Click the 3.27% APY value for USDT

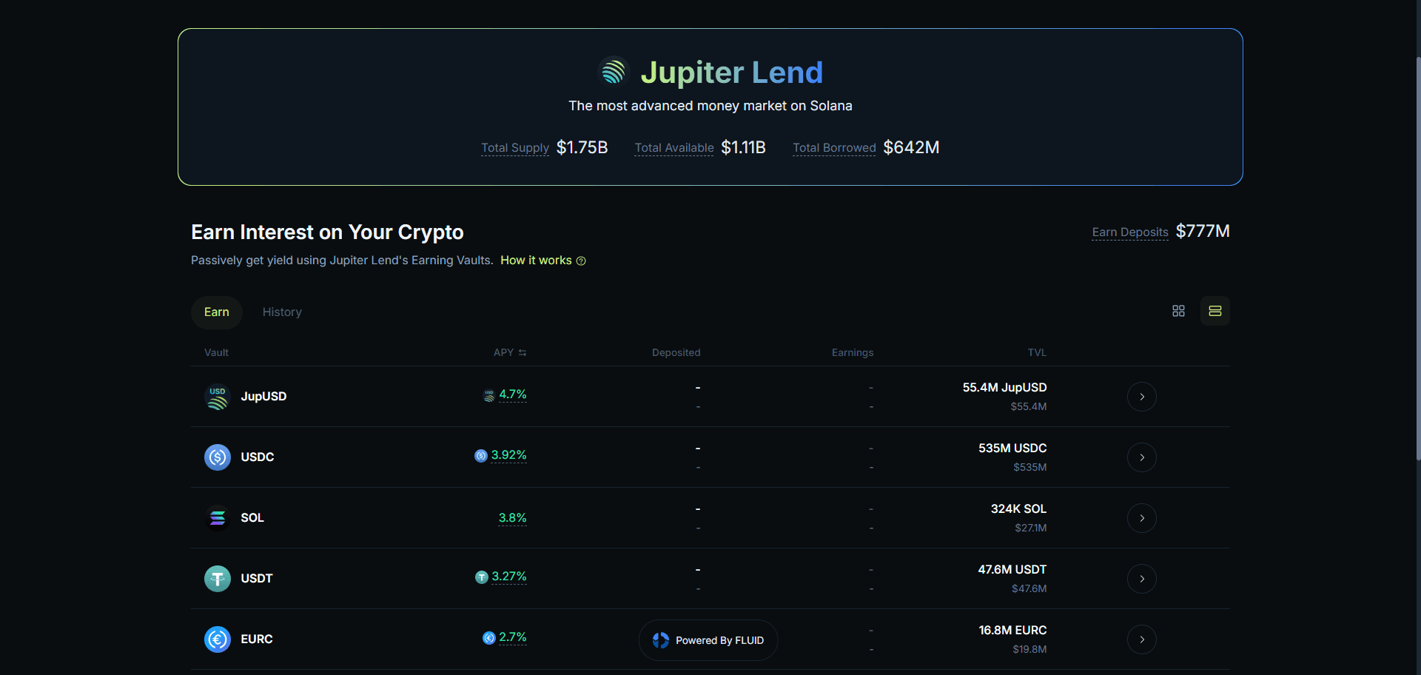pyautogui.click(x=509, y=577)
